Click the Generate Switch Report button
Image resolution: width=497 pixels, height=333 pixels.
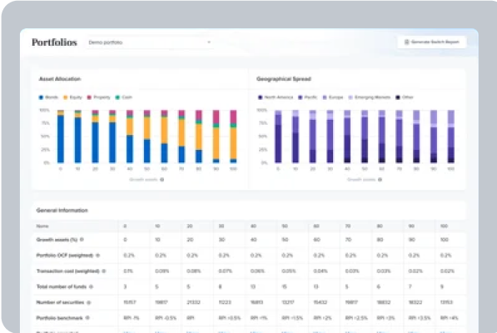pos(432,42)
